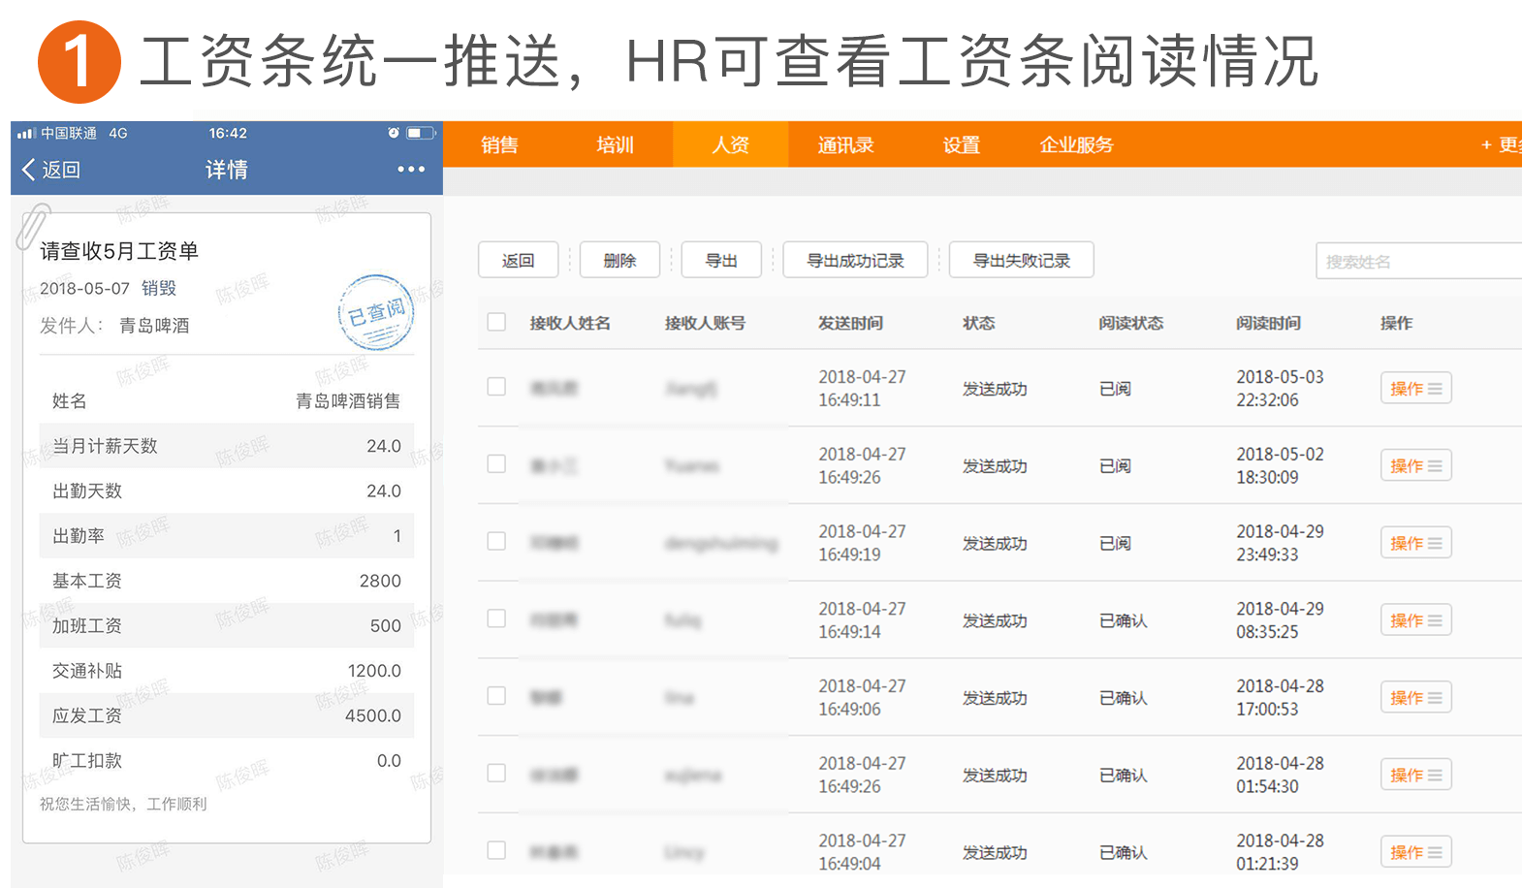The width and height of the screenshot is (1522, 888).
Task: Tap the paperclip attachment icon on payslip card
Action: tap(33, 226)
